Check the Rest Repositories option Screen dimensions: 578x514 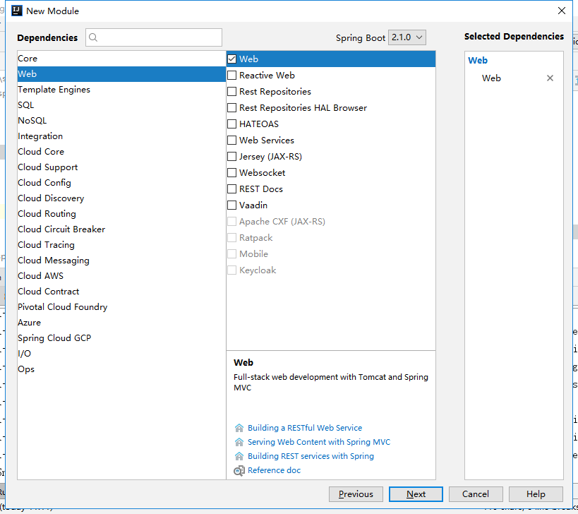(x=232, y=92)
